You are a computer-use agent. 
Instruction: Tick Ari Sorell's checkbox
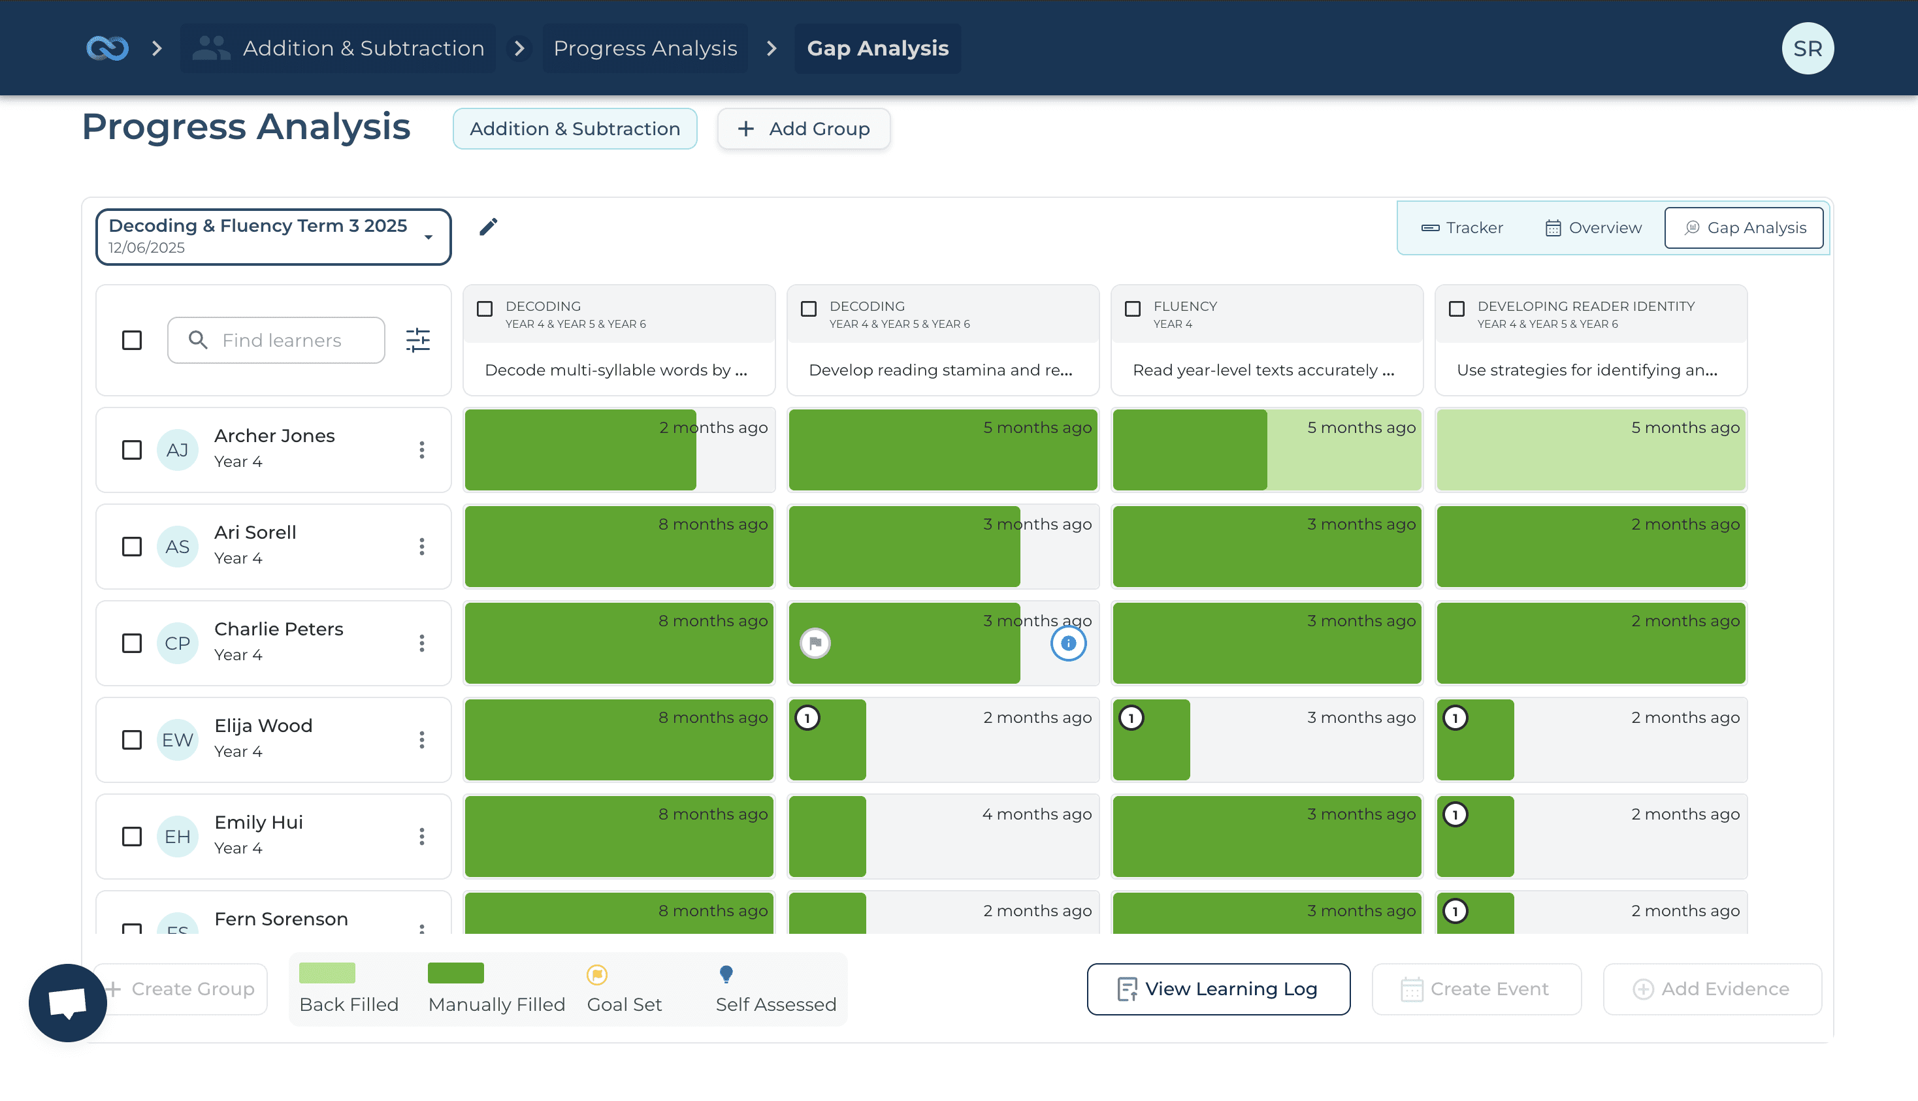131,547
